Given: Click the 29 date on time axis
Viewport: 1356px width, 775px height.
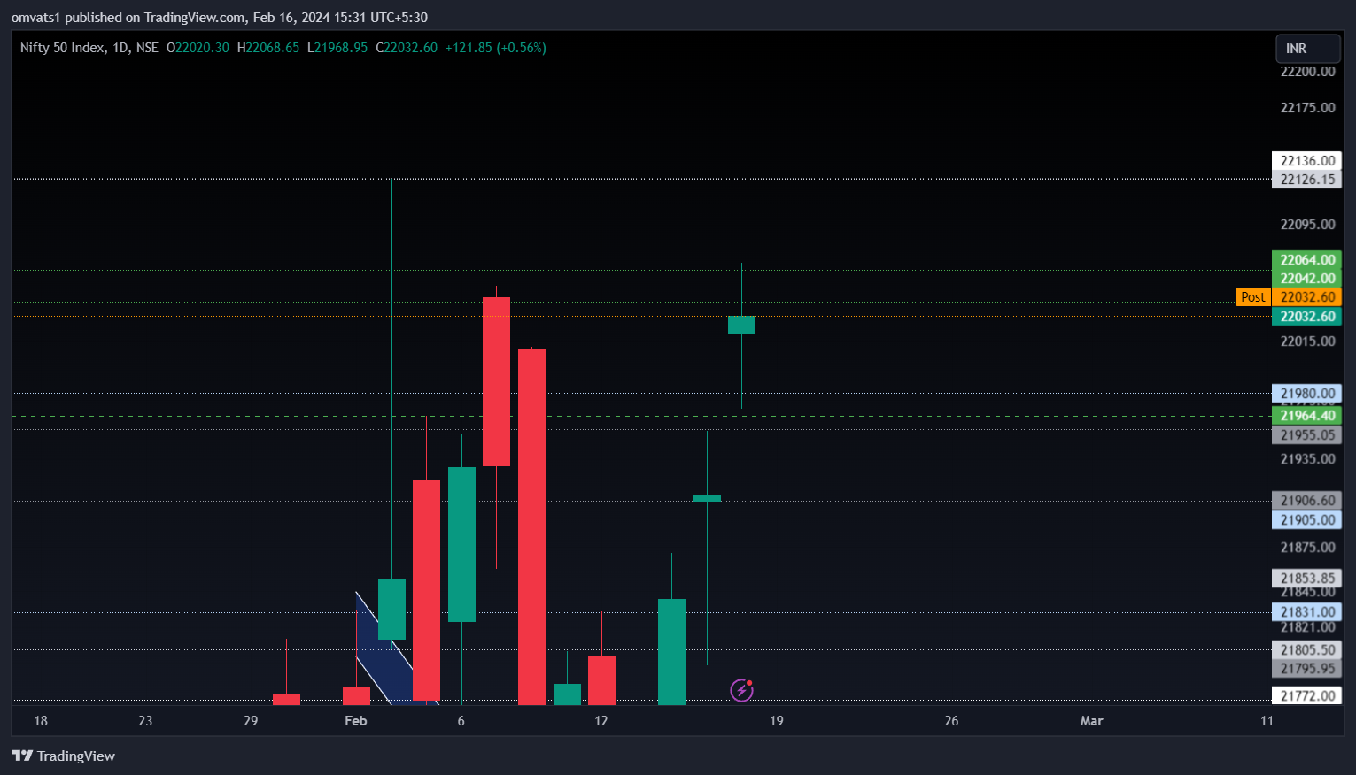Looking at the screenshot, I should pos(251,721).
